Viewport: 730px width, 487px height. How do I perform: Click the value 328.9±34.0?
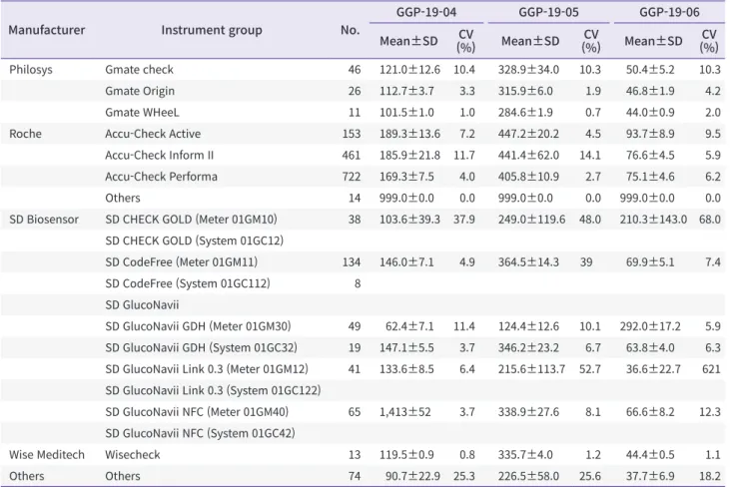point(528,70)
